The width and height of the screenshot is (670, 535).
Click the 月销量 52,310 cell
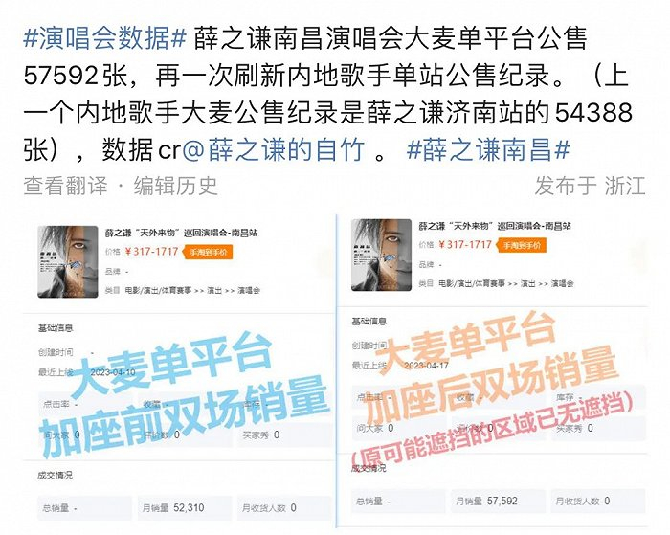[185, 507]
